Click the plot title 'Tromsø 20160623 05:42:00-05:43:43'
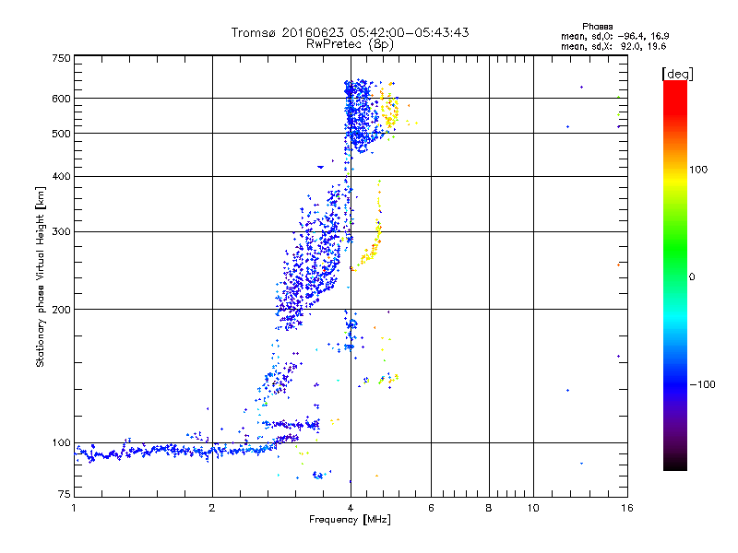 click(350, 32)
